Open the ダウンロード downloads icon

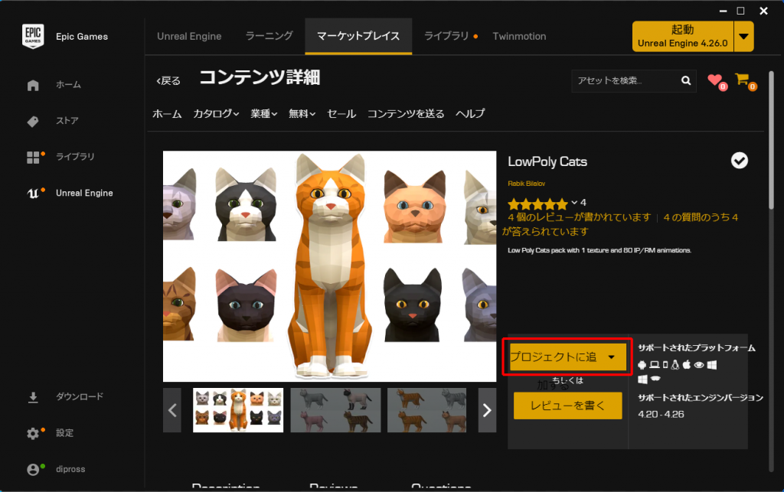coord(33,397)
